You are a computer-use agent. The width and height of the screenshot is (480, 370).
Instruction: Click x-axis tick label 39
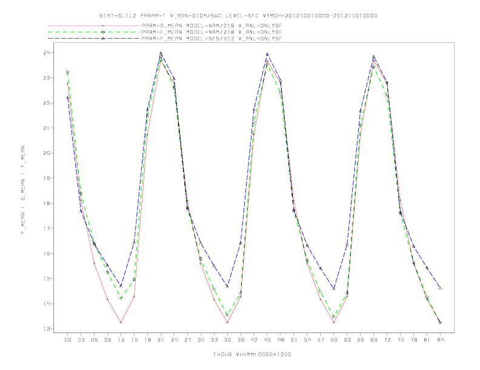pyautogui.click(x=241, y=340)
